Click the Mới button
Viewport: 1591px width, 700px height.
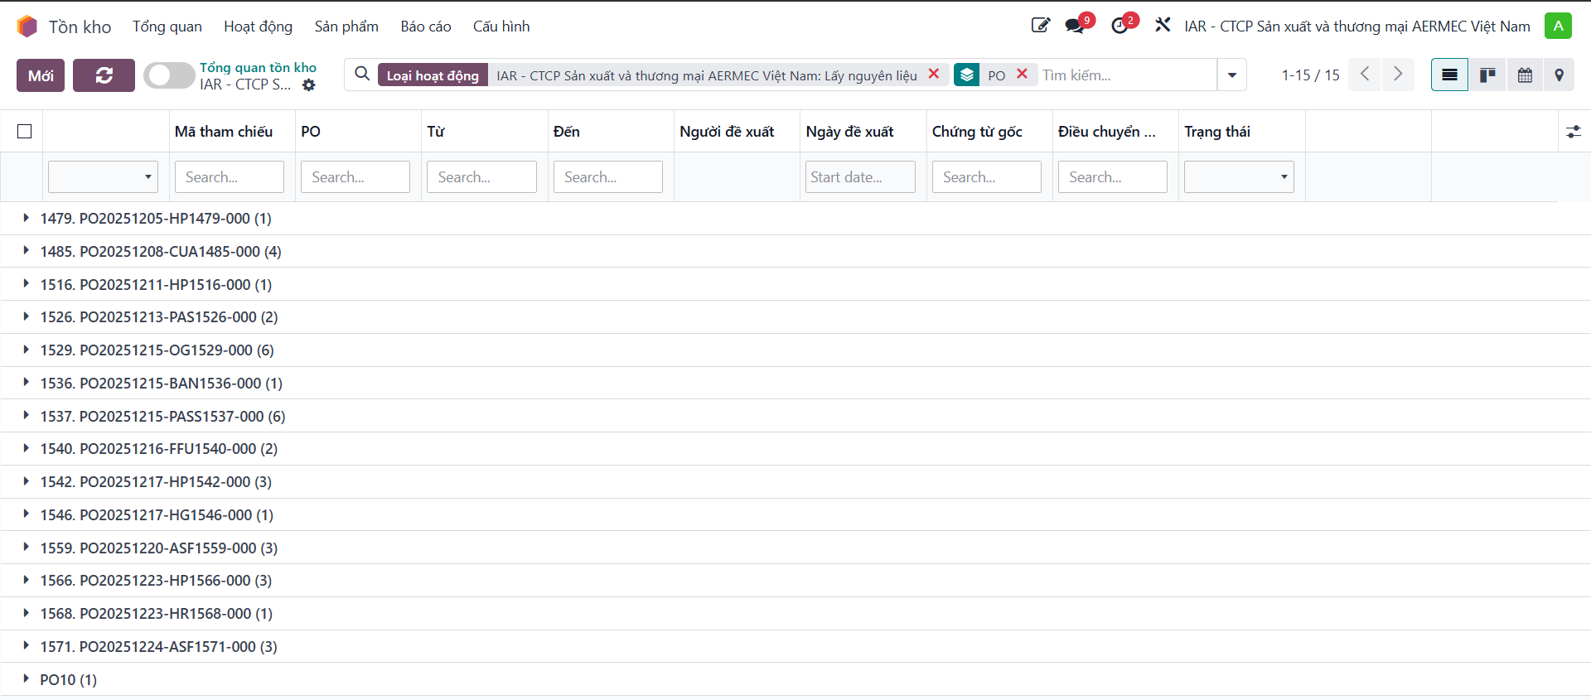tap(41, 75)
